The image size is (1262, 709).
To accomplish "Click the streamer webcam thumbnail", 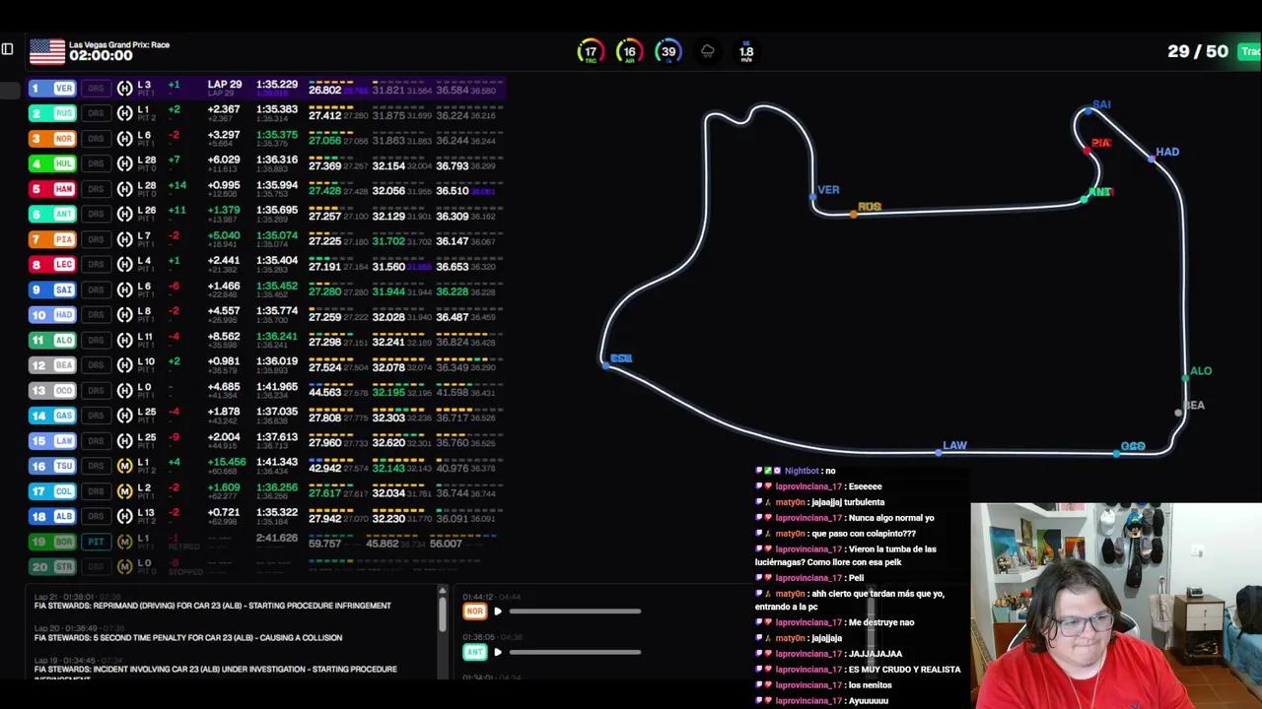I will (x=1116, y=606).
